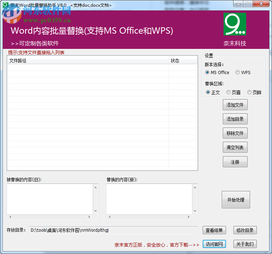Screen dimensions: 272x254
Task: Close the window
Action: click(x=261, y=4)
